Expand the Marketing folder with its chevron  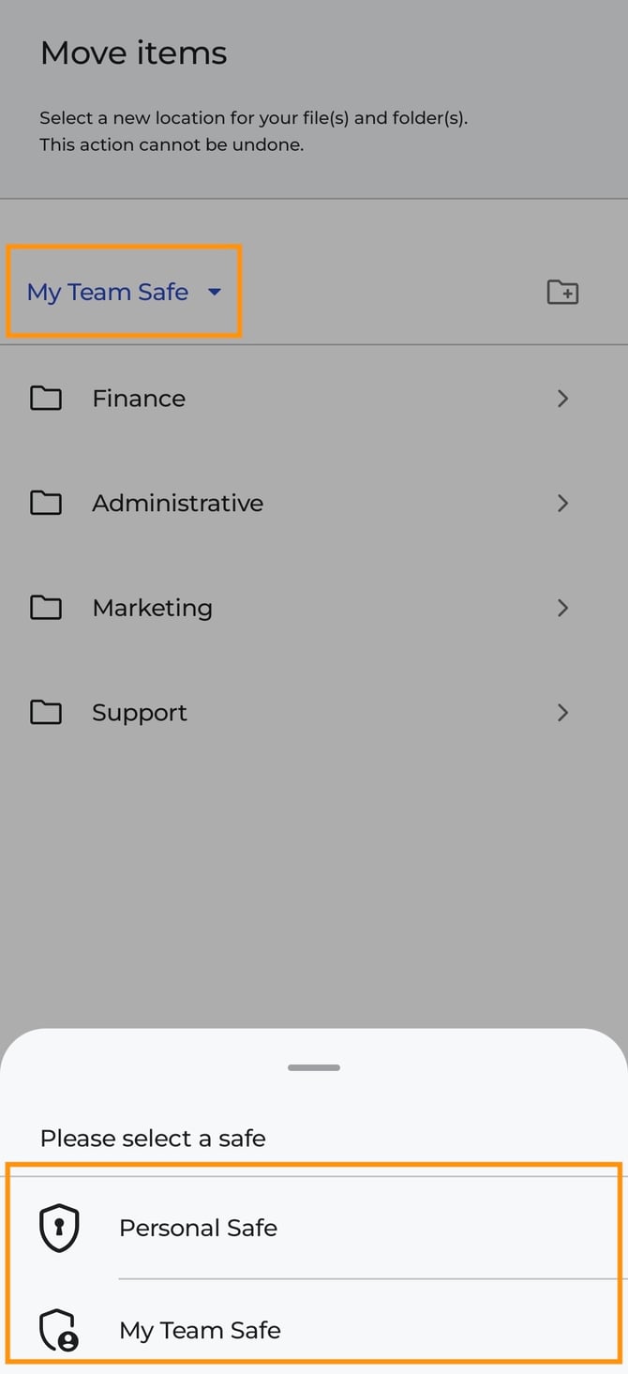563,608
